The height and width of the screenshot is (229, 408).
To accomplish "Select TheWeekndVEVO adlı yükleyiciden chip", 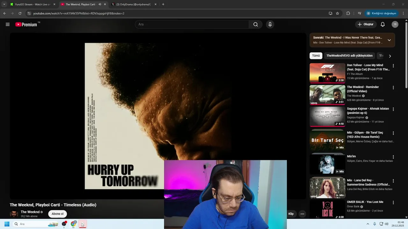I will point(349,56).
